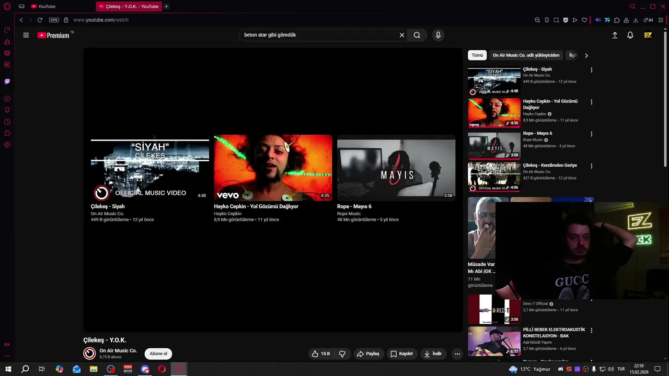Open more actions ellipsis under video

click(457, 354)
